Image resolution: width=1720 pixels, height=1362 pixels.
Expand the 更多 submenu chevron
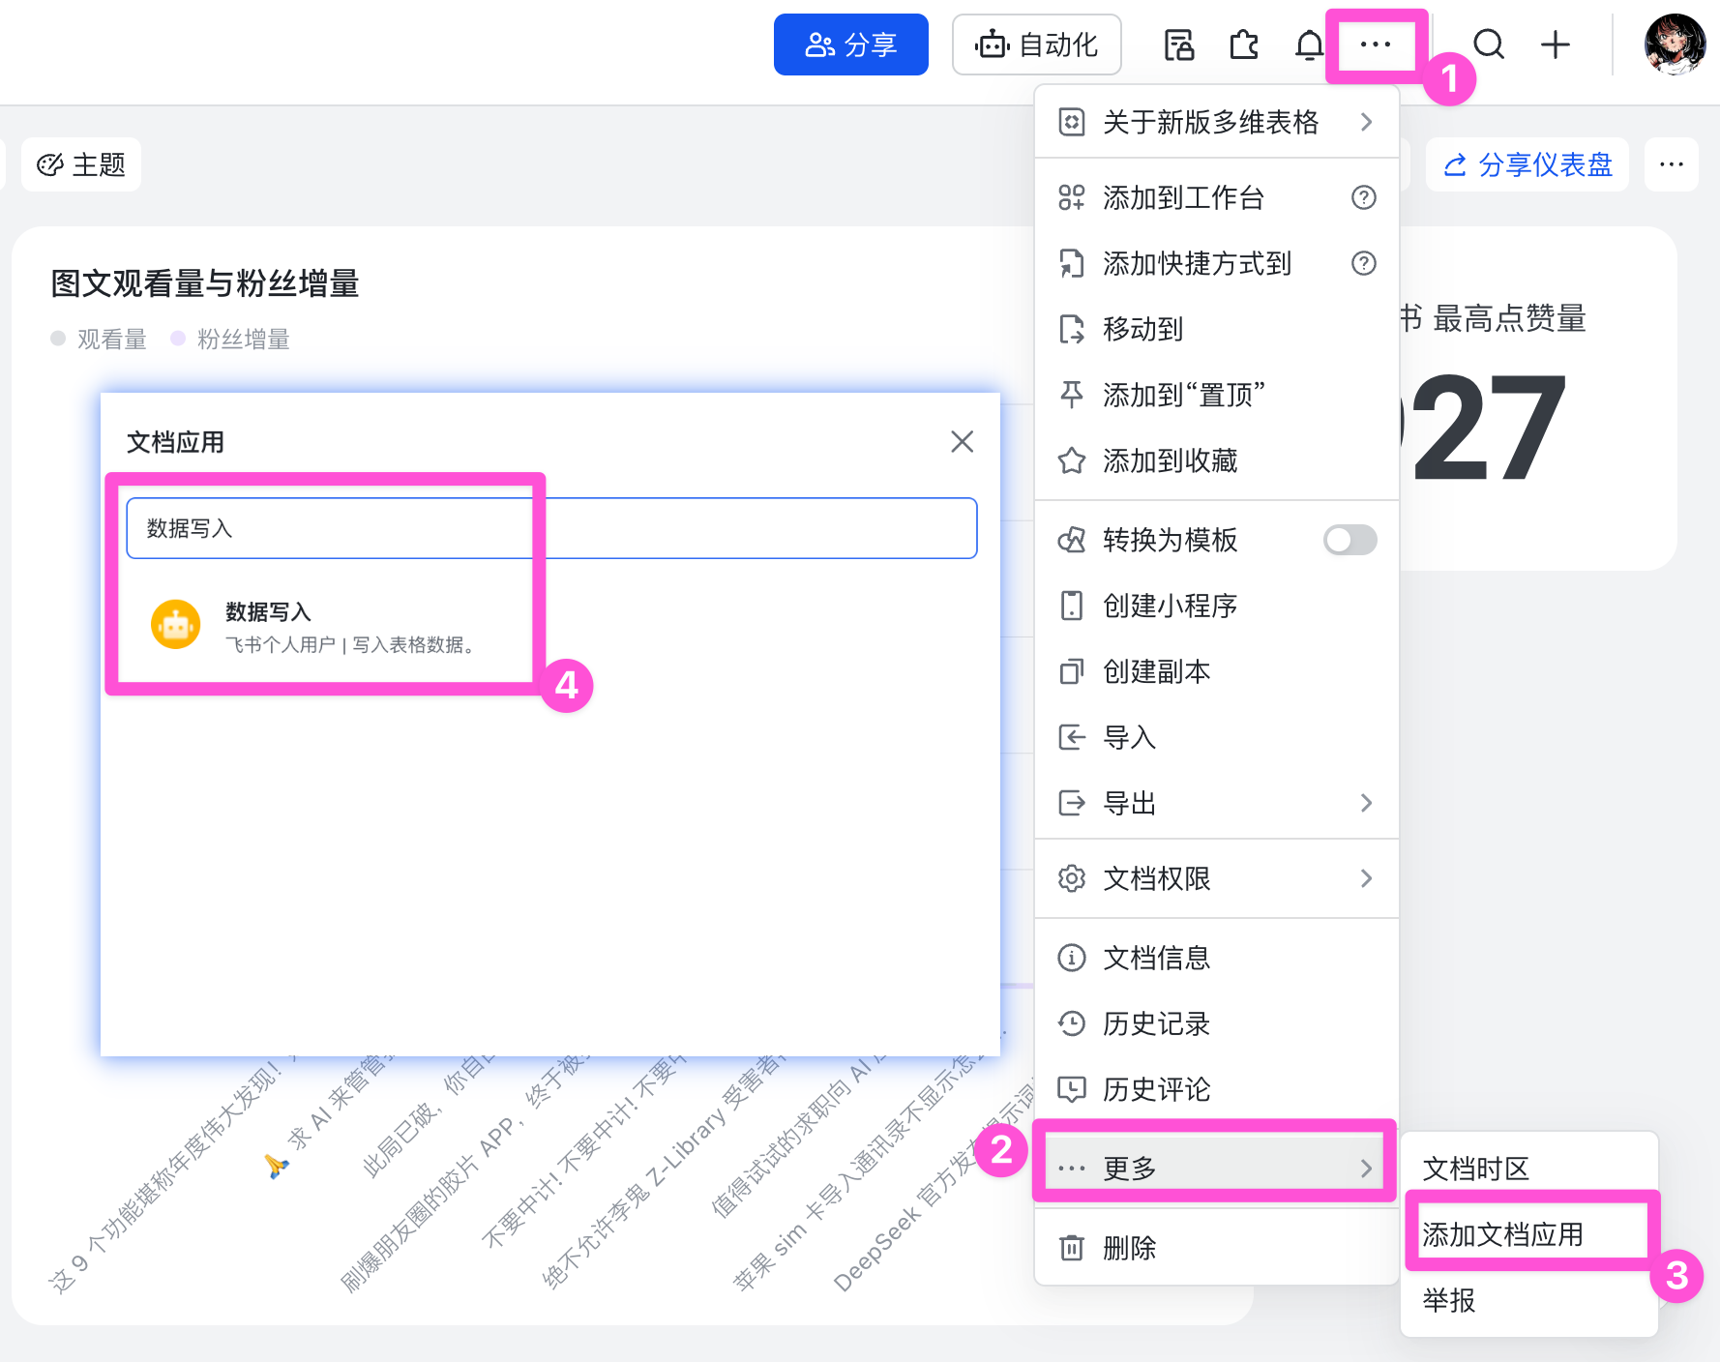point(1366,1169)
